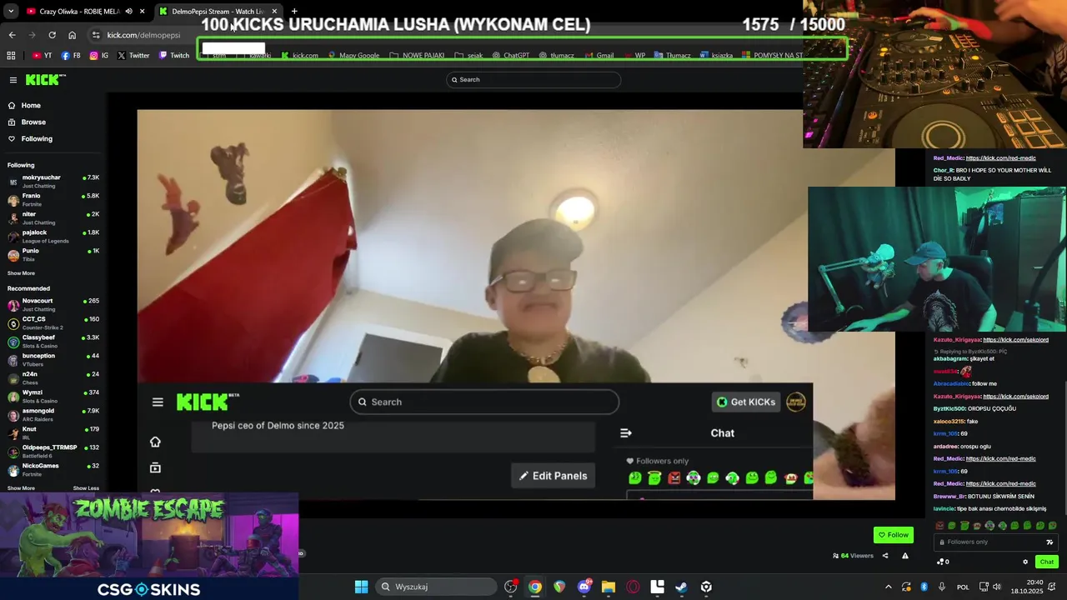Open the tab search dropdown arrow
Image resolution: width=1067 pixels, height=600 pixels.
click(10, 12)
